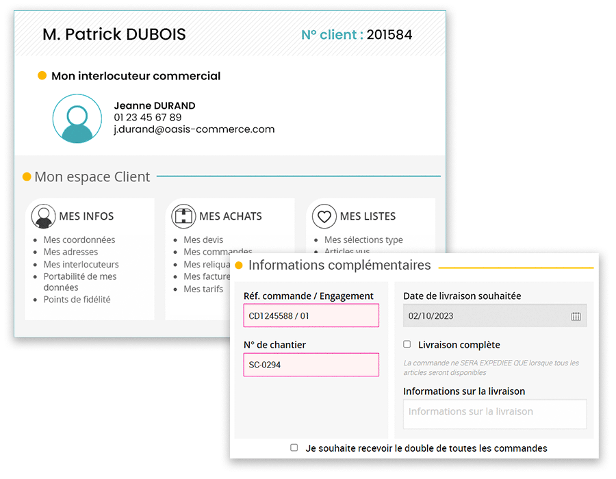
Task: Open Mes commandes link
Action: (218, 251)
